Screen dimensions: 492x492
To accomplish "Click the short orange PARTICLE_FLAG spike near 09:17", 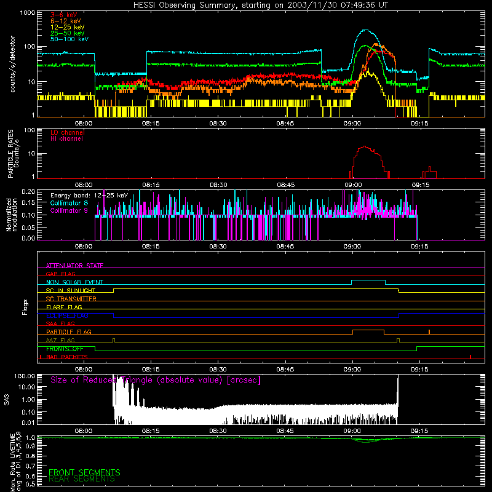I will [x=429, y=332].
